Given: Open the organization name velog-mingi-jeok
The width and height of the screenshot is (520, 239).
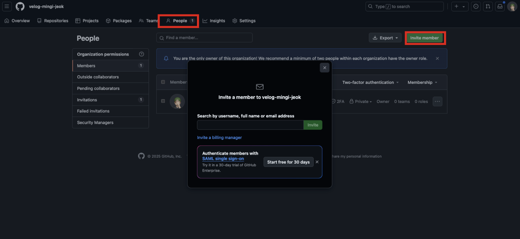Looking at the screenshot, I should pyautogui.click(x=46, y=7).
